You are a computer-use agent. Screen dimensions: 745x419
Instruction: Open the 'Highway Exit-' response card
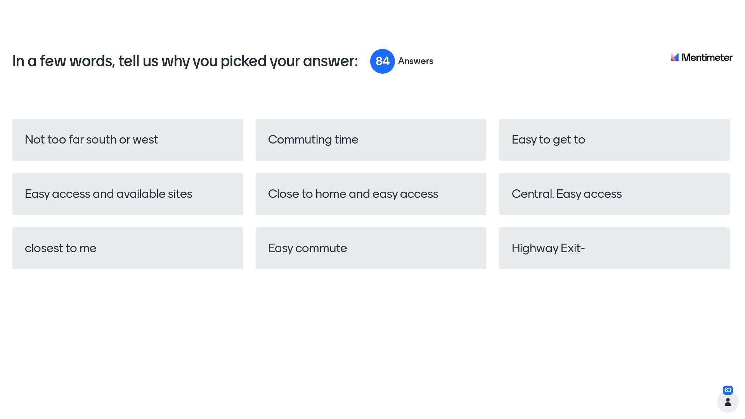pyautogui.click(x=614, y=248)
